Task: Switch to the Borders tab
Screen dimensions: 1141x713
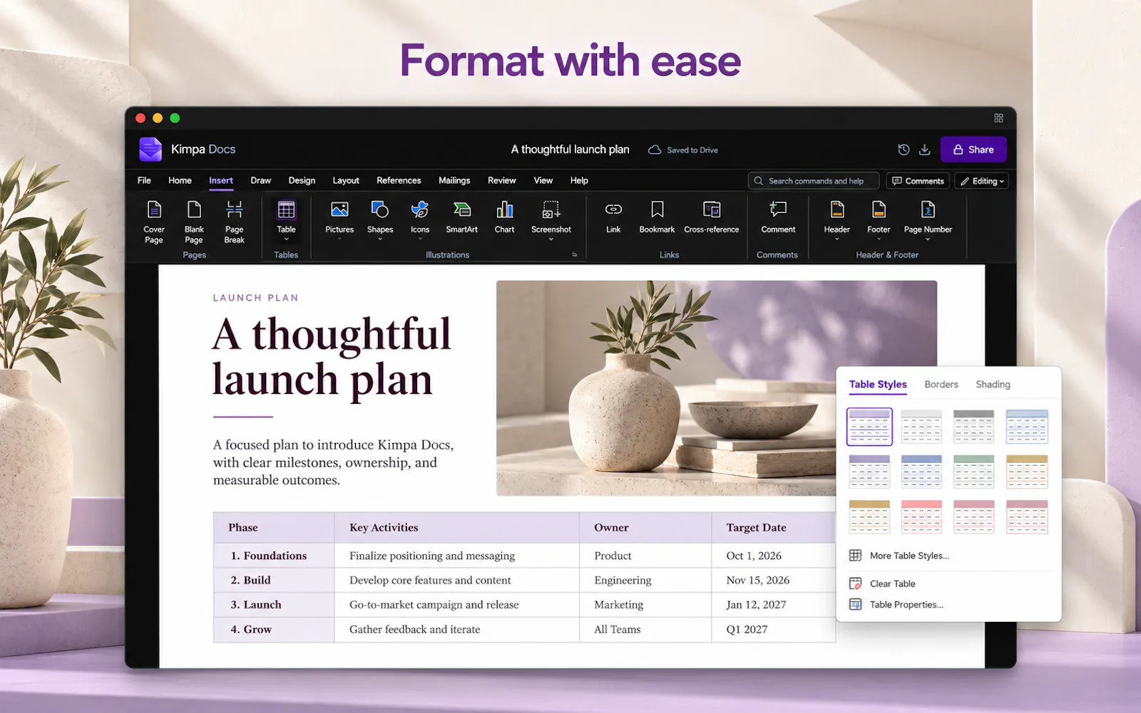Action: point(941,384)
